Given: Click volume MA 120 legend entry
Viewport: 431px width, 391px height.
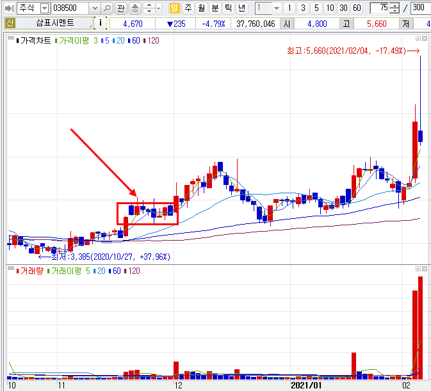Looking at the screenshot, I should point(132,271).
